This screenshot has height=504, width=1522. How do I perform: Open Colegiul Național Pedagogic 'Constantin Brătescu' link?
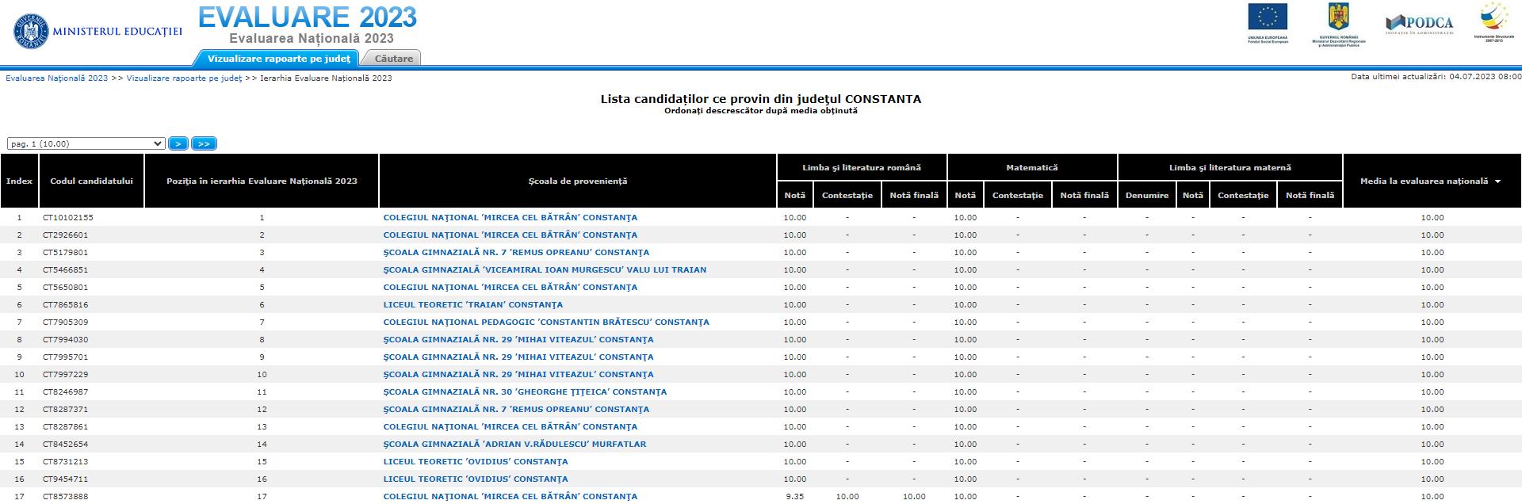[x=545, y=322]
